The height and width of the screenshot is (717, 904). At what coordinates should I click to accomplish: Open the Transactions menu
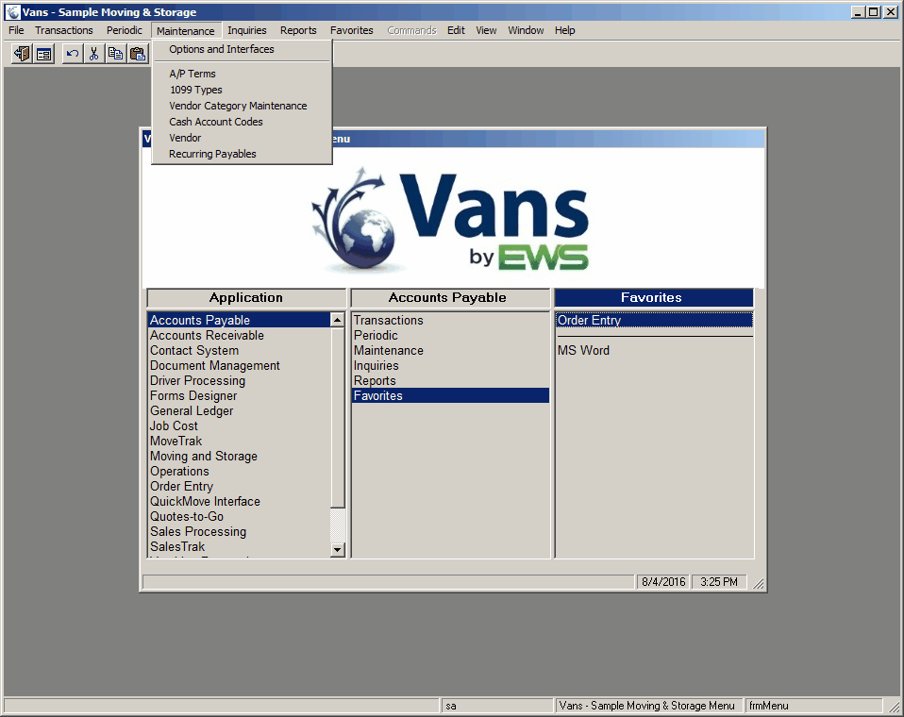[x=64, y=30]
